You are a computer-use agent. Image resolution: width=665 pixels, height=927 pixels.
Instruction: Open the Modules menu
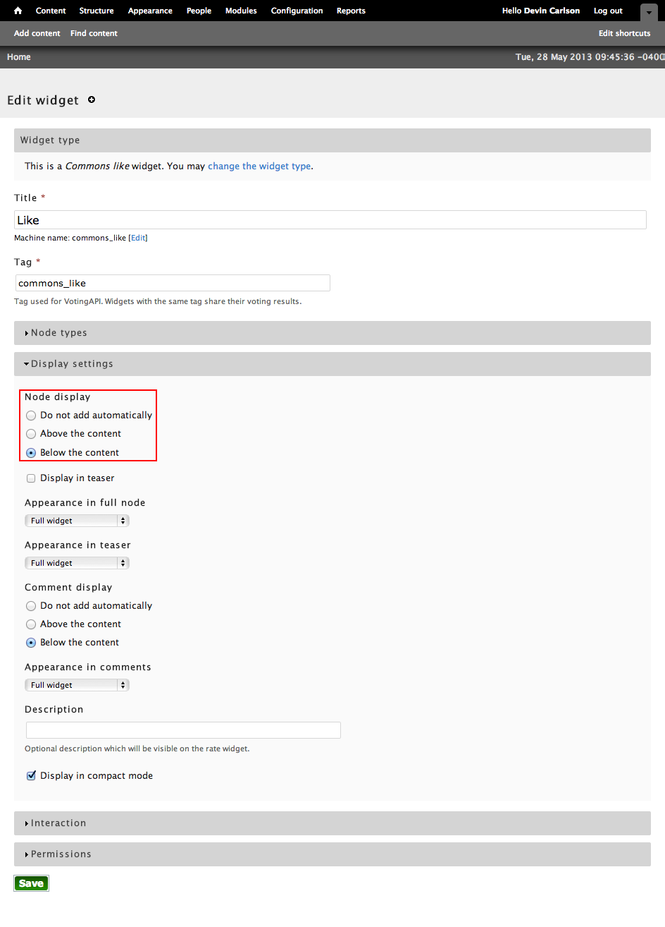click(x=241, y=11)
